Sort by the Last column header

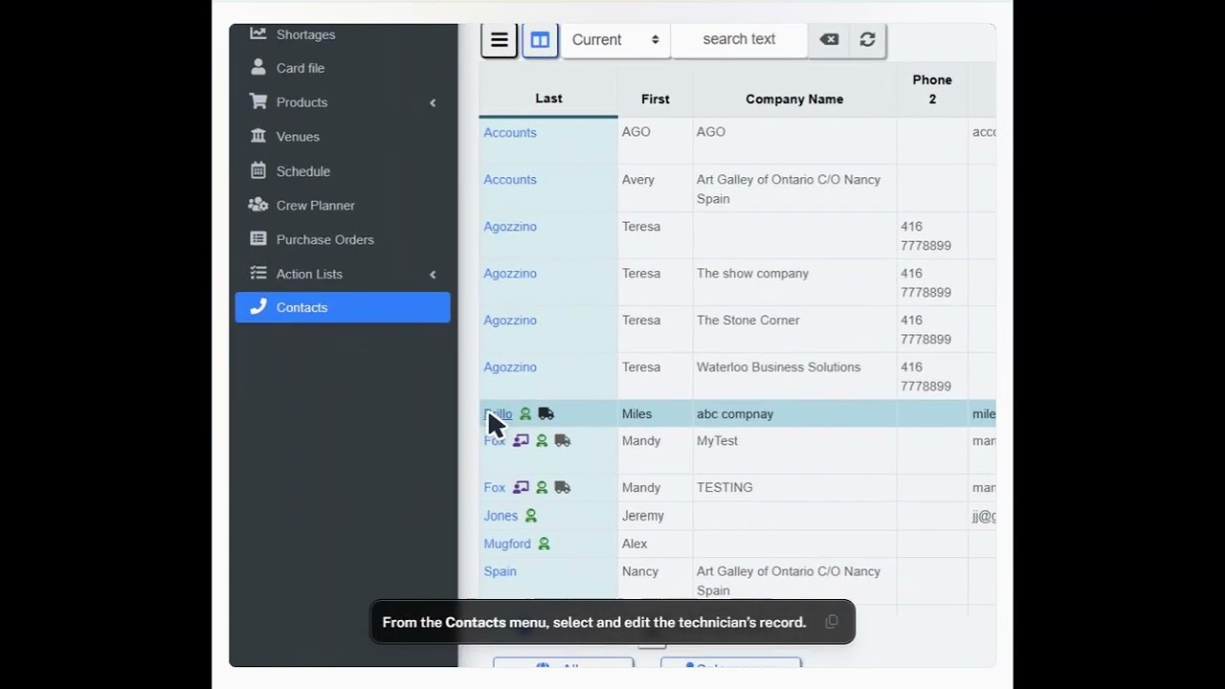pos(548,99)
